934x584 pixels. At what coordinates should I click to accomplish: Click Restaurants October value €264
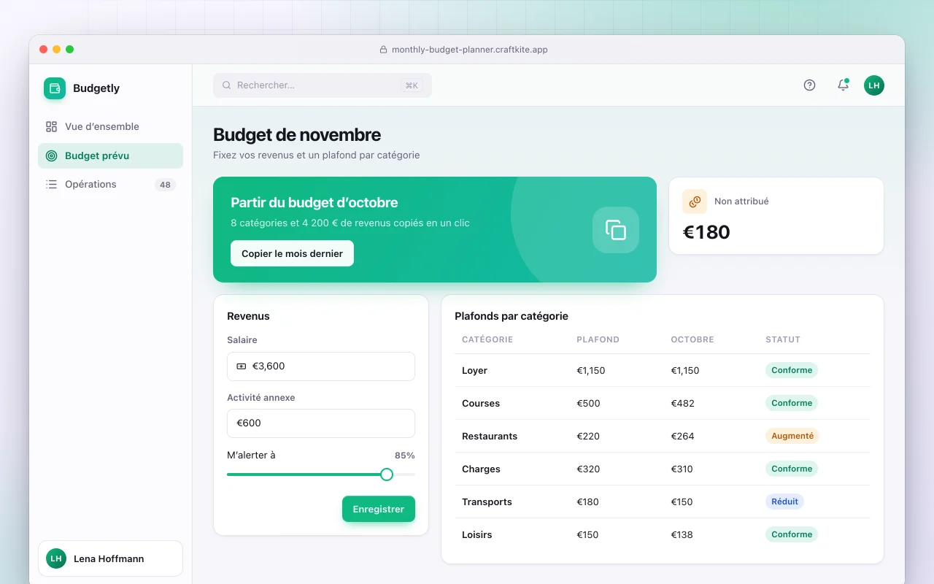pyautogui.click(x=682, y=436)
